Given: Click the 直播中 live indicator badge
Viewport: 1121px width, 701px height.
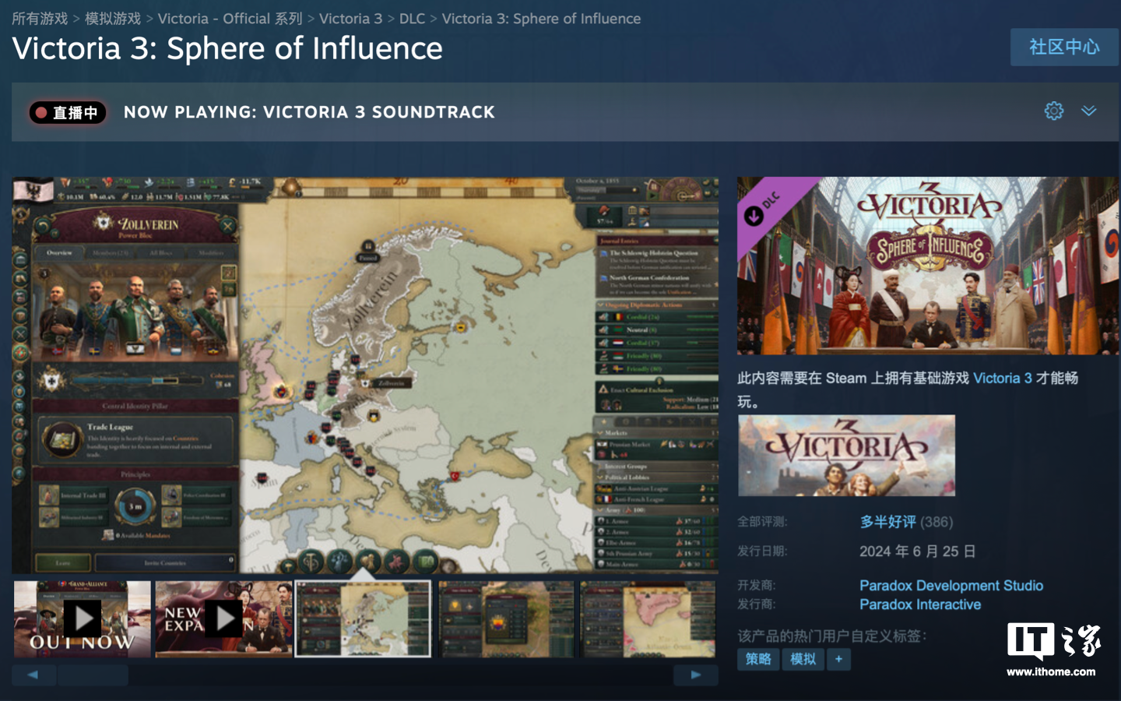Looking at the screenshot, I should pyautogui.click(x=68, y=113).
